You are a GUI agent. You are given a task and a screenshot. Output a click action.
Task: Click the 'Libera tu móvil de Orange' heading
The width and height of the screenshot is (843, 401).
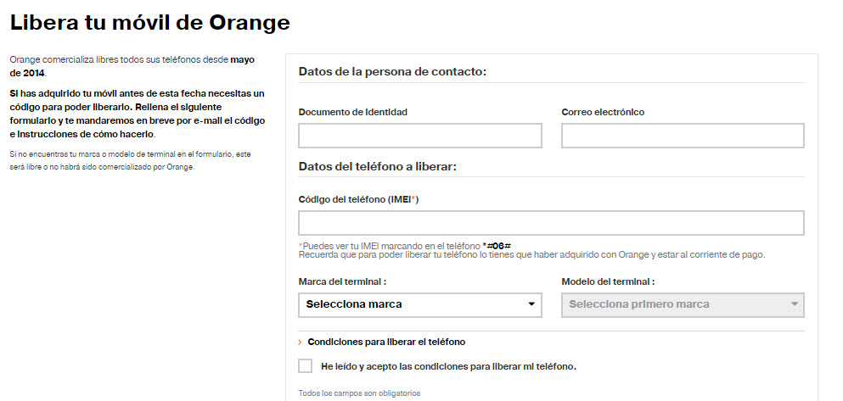click(150, 23)
